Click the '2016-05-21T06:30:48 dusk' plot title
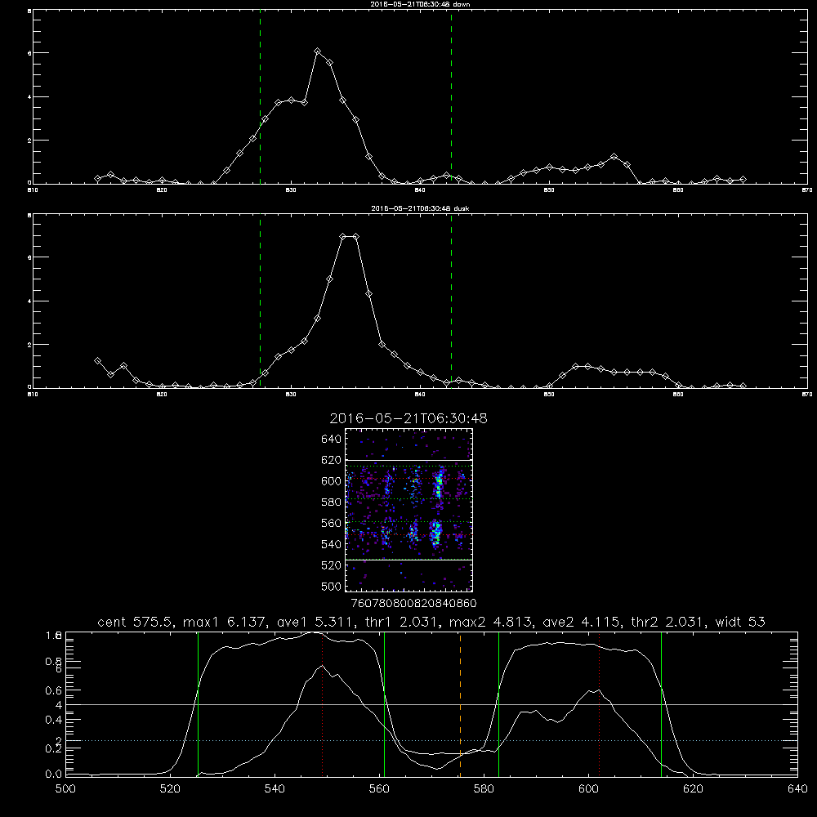 [420, 208]
